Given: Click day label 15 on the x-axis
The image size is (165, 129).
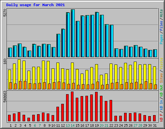Looking at the screenshot, I should pos(77,125).
